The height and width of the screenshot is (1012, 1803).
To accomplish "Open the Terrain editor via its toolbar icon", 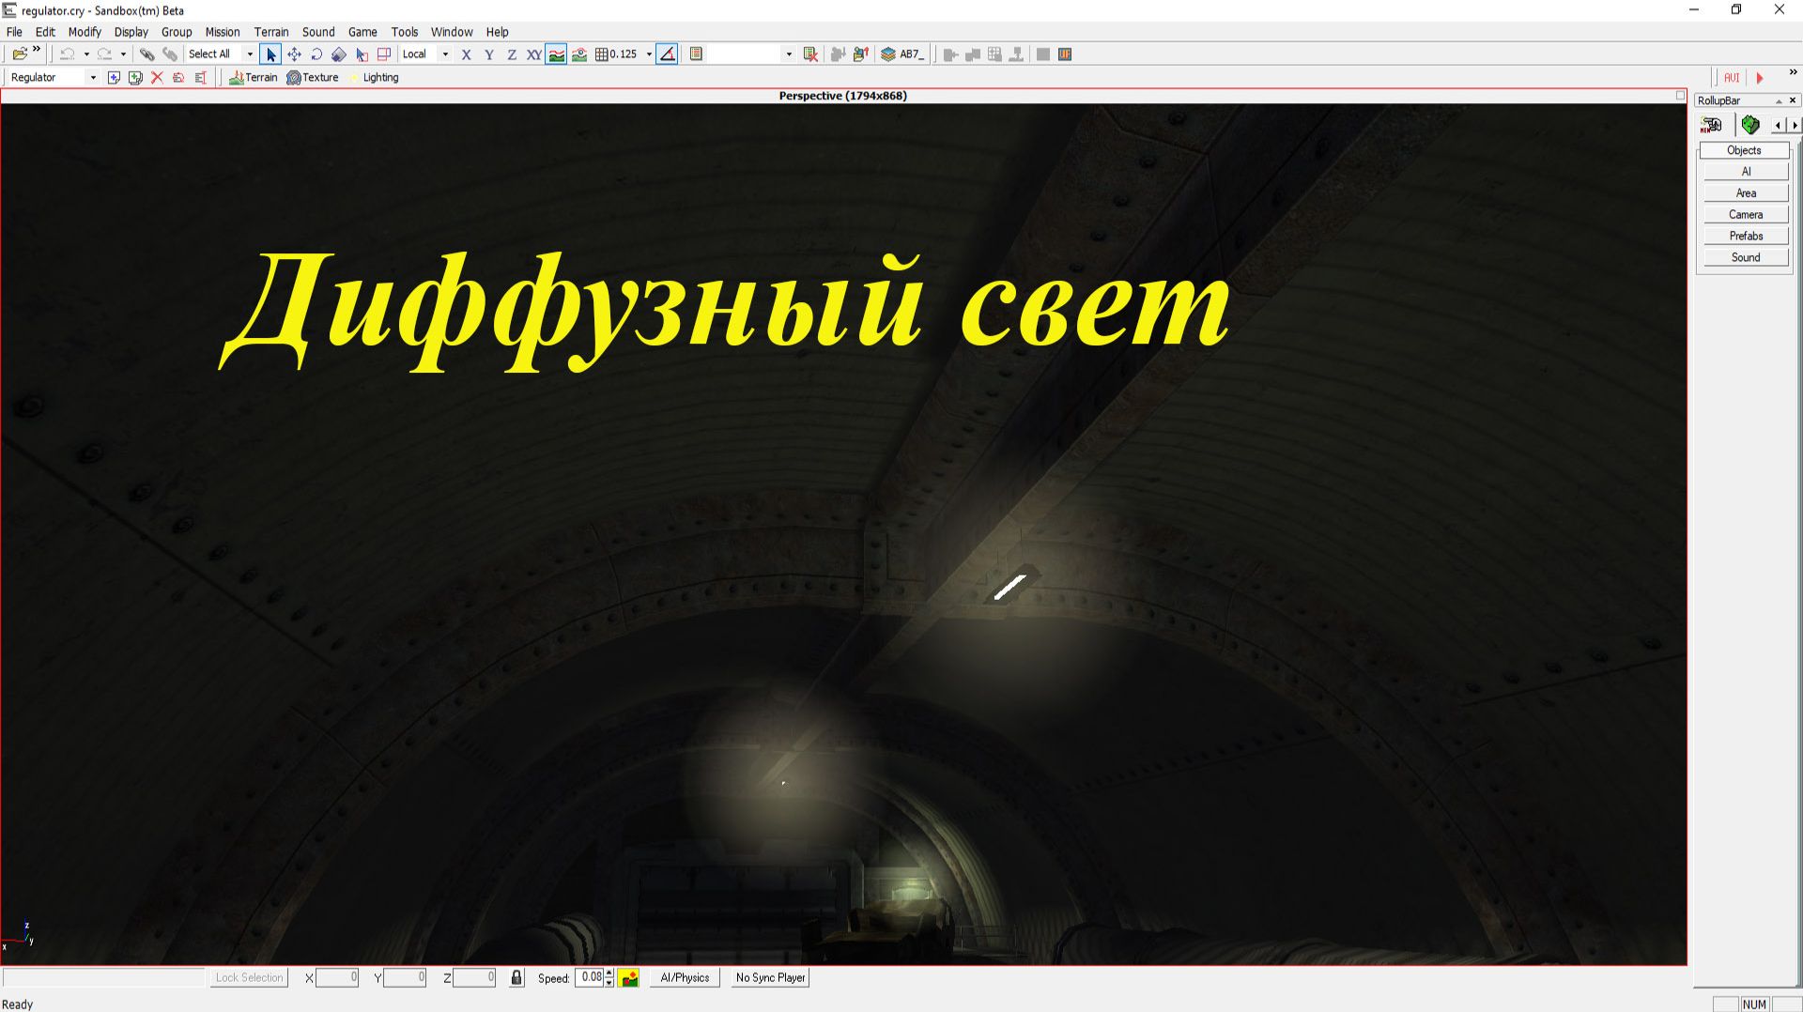I will tap(254, 77).
